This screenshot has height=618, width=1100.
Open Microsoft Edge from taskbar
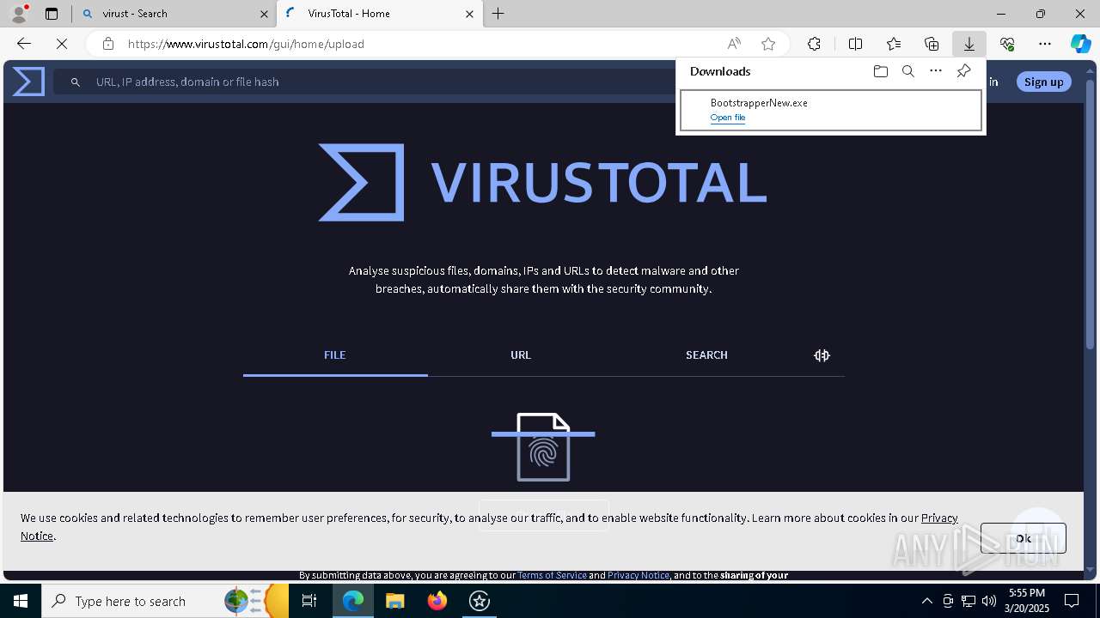(353, 601)
